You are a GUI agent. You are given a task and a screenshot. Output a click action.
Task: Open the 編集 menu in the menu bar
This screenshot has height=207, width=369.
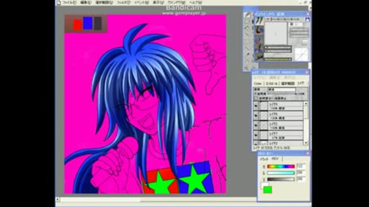(86, 3)
